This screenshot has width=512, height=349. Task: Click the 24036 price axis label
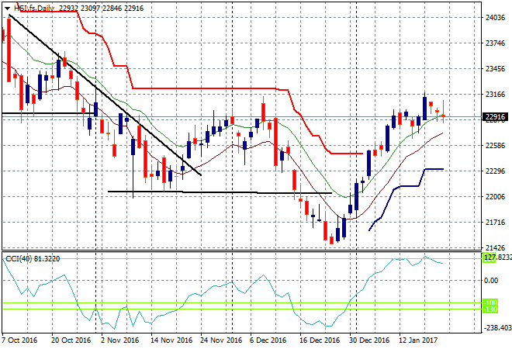pyautogui.click(x=496, y=18)
